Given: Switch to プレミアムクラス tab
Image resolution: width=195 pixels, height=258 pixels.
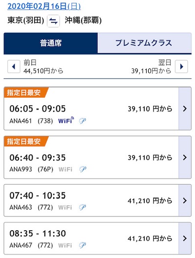Looking at the screenshot, I should tap(144, 43).
